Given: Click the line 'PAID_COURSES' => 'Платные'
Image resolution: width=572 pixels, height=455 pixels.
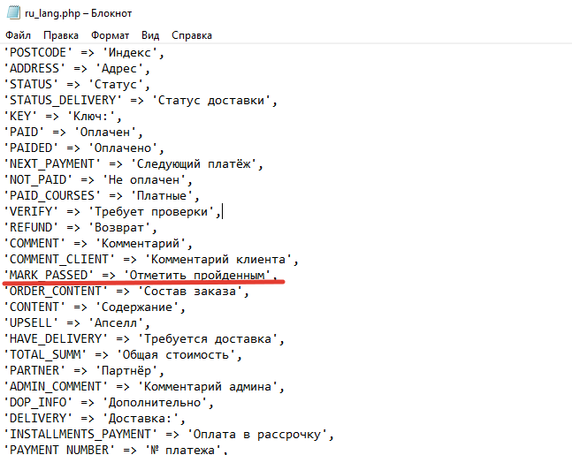Looking at the screenshot, I should coord(102,196).
